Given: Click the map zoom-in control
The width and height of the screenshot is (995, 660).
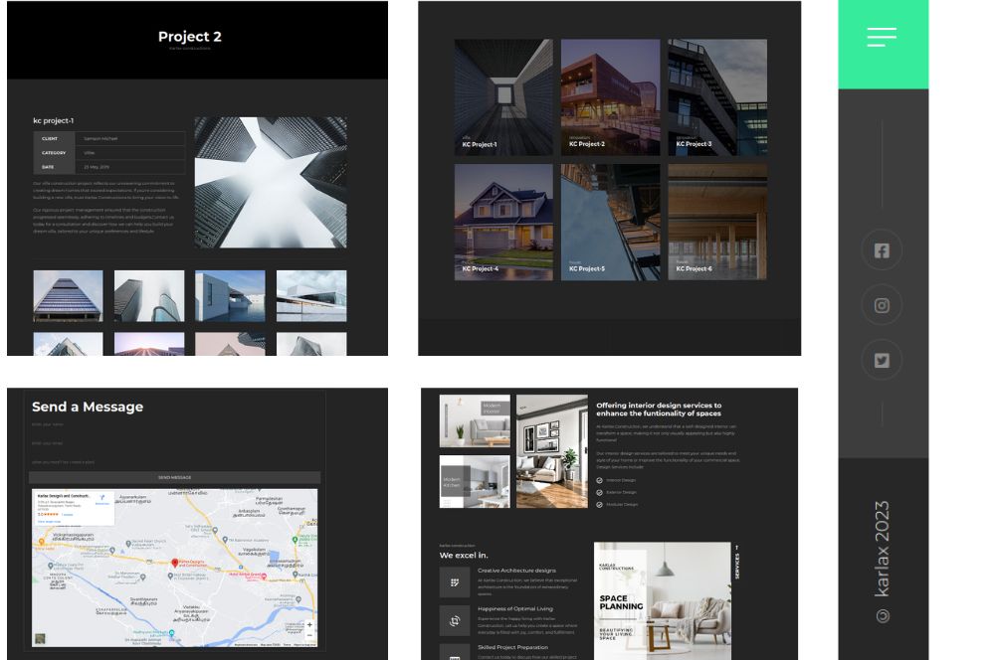Looking at the screenshot, I should (308, 623).
